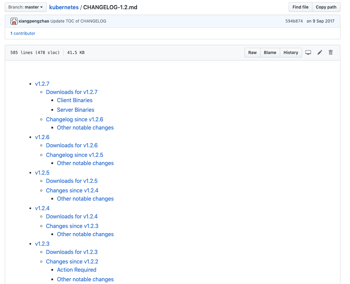Open the desktop display icon

click(x=308, y=53)
